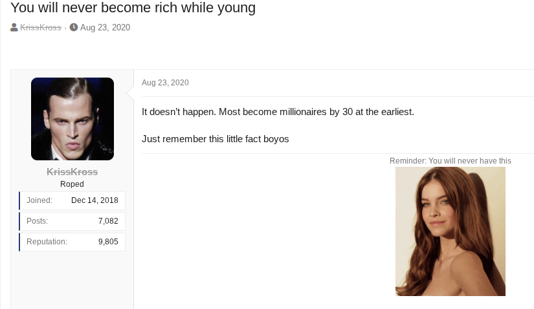Click the join date Dec 14, 2018
This screenshot has height=309, width=534.
pos(95,200)
